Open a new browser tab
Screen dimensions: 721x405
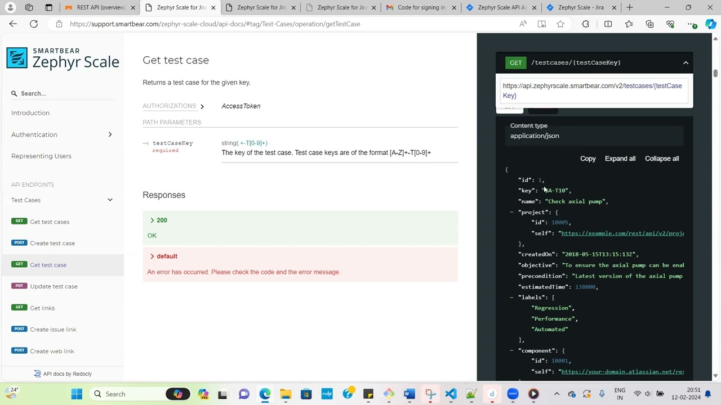(x=630, y=7)
